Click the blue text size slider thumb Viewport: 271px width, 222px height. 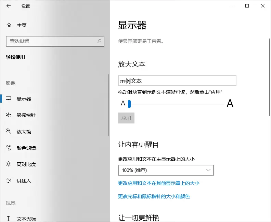129,104
